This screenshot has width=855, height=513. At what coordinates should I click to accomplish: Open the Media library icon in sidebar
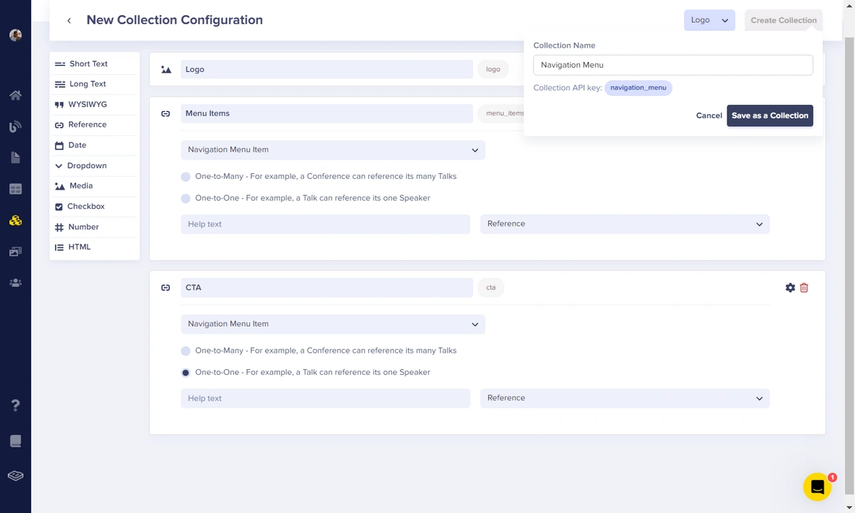[15, 252]
